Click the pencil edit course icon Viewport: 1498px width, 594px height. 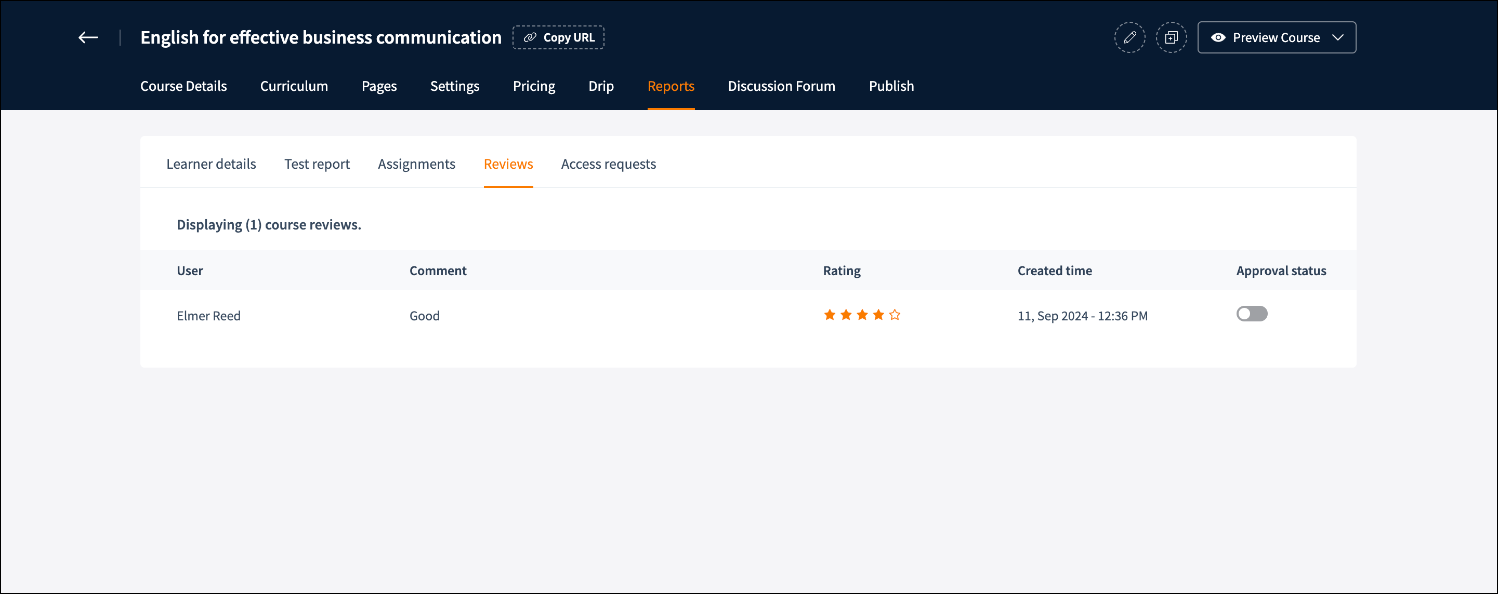(x=1129, y=38)
